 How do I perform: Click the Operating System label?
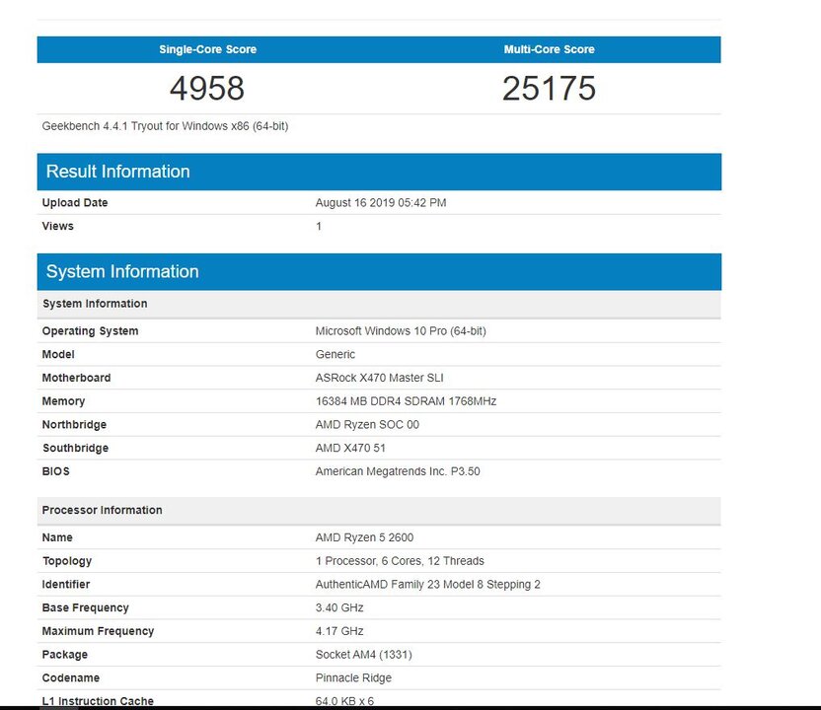point(90,331)
